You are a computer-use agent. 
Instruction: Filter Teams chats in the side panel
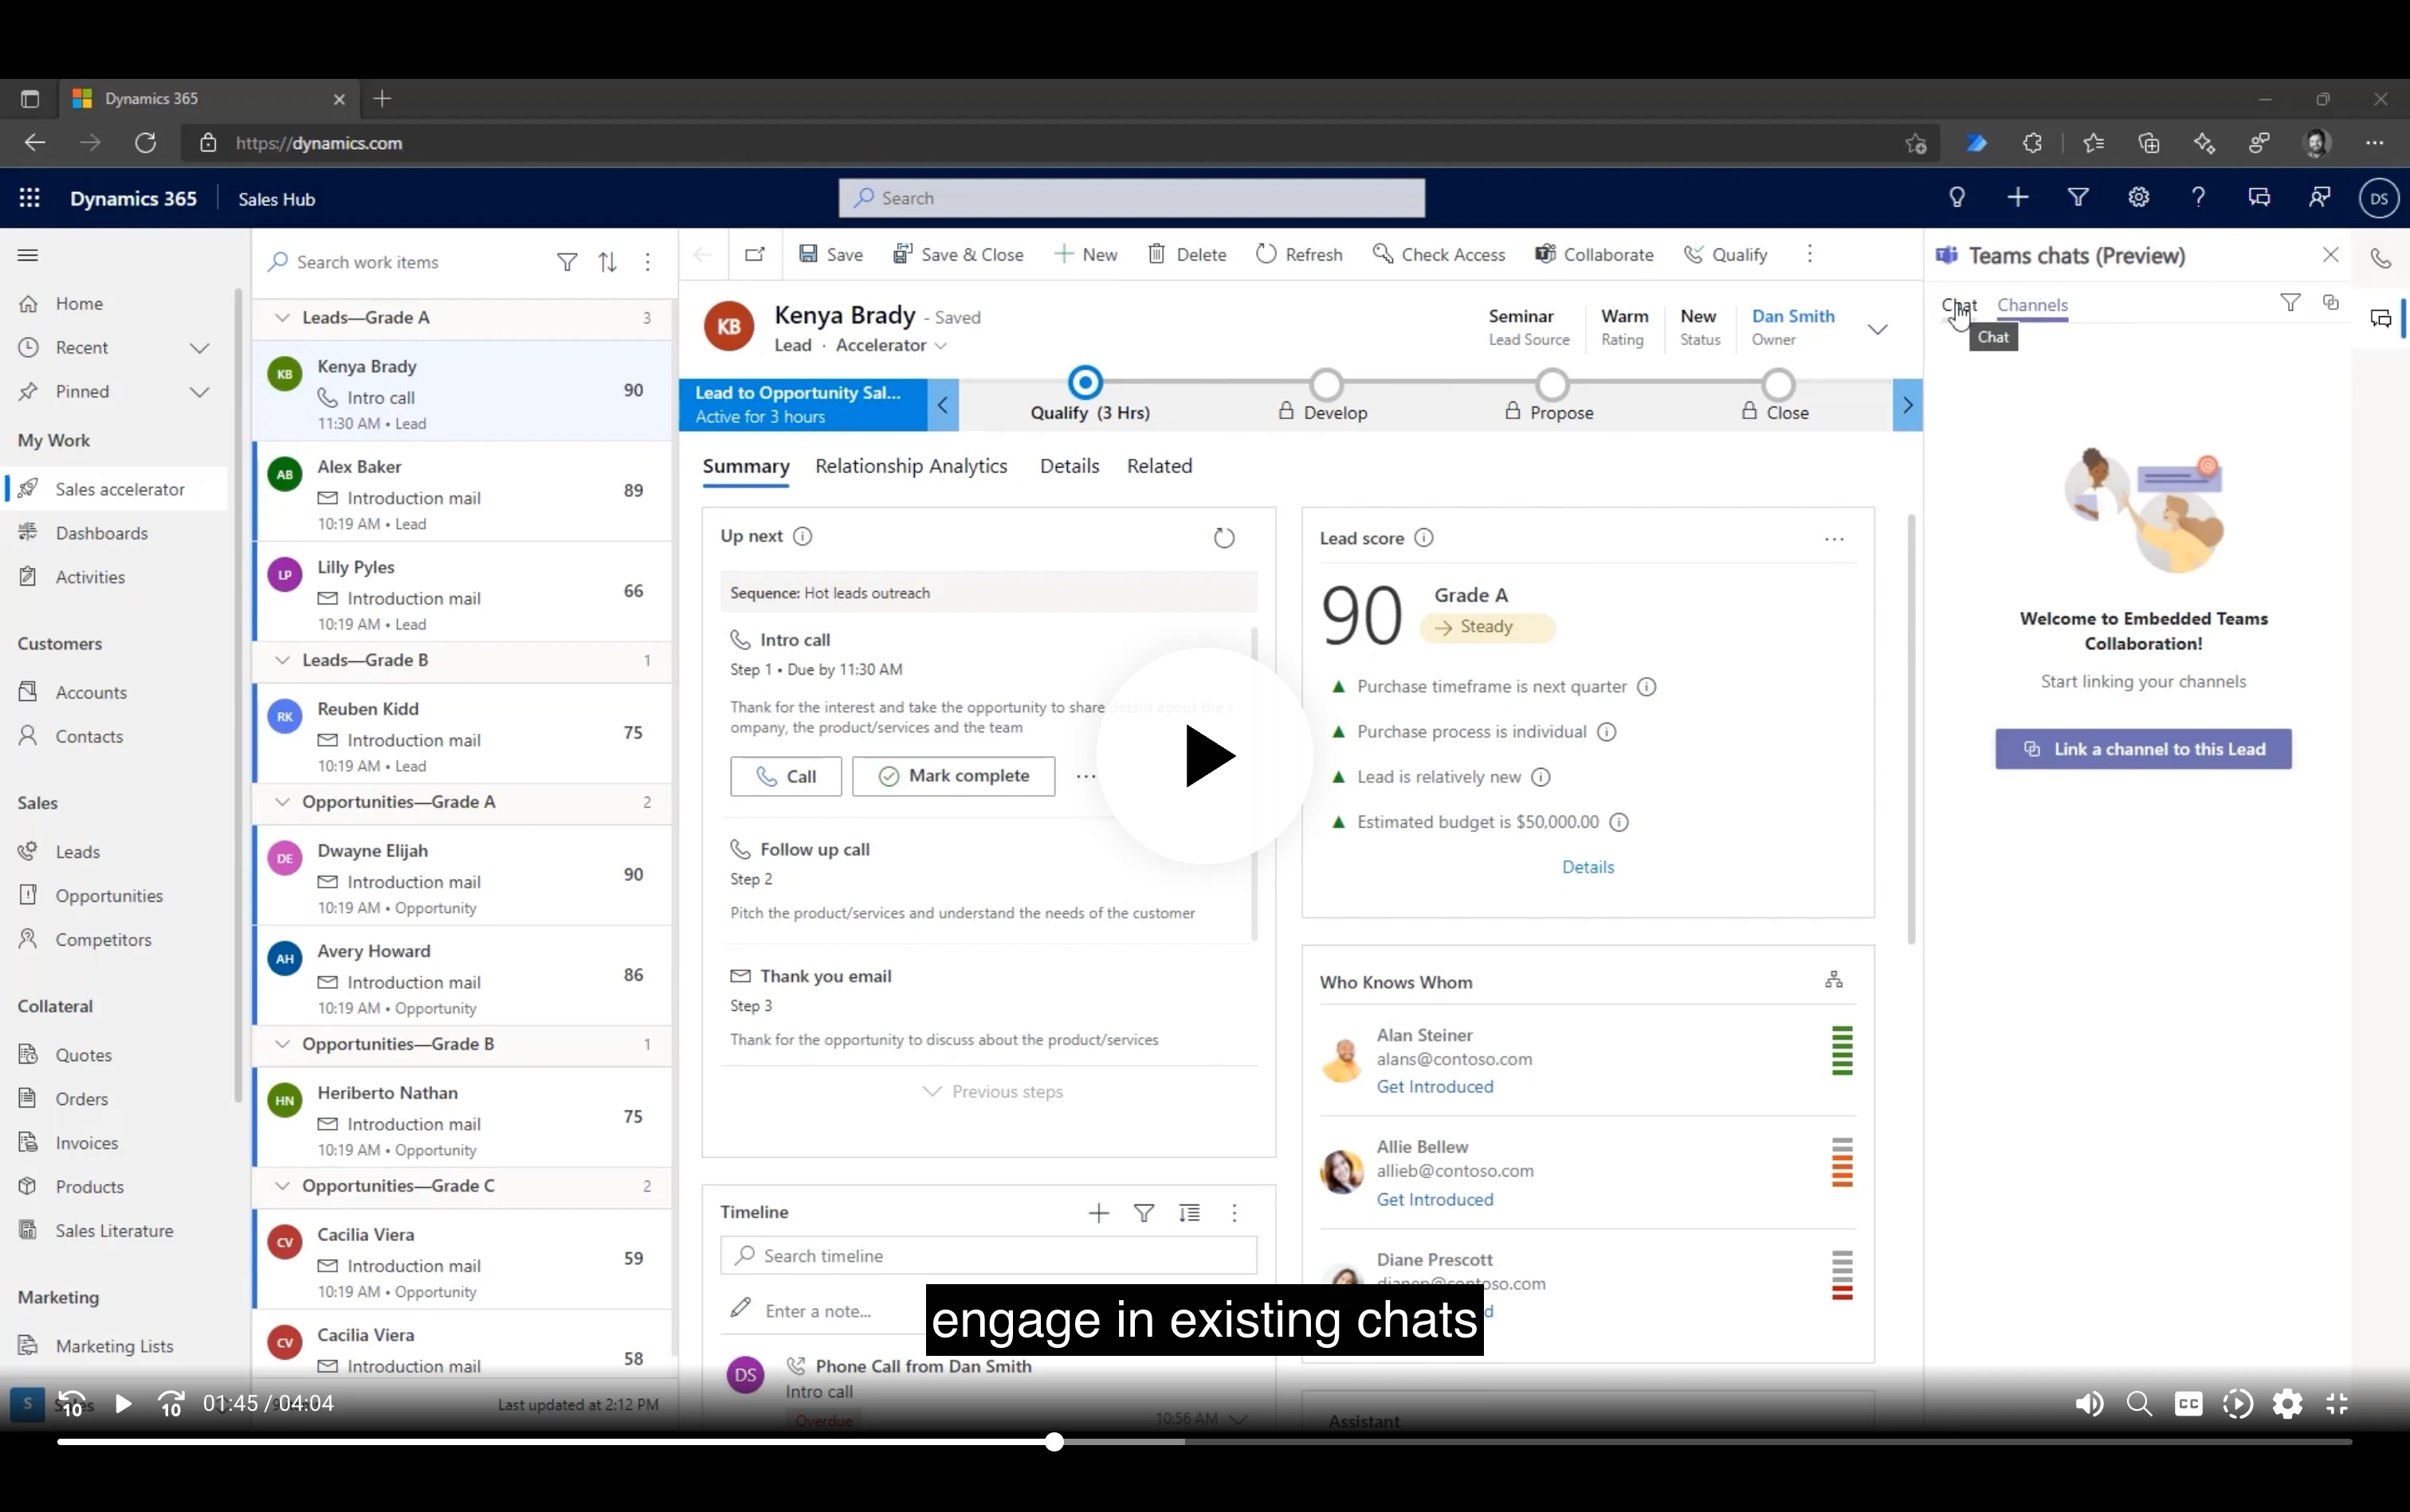click(x=2290, y=302)
